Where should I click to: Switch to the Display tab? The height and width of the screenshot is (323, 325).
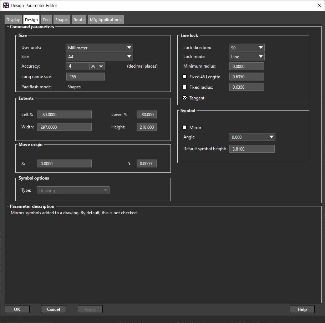pyautogui.click(x=13, y=20)
